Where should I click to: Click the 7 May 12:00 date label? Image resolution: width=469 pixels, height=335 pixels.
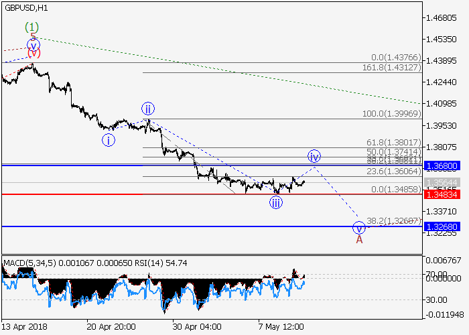point(281,326)
